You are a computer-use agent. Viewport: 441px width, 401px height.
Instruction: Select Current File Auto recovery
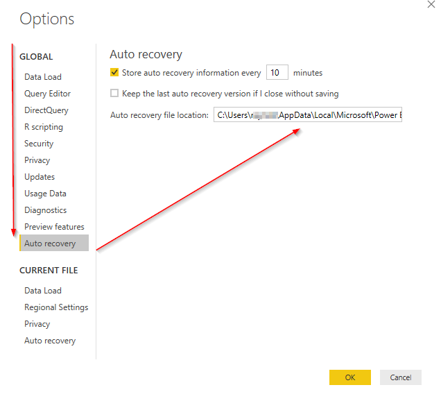50,341
